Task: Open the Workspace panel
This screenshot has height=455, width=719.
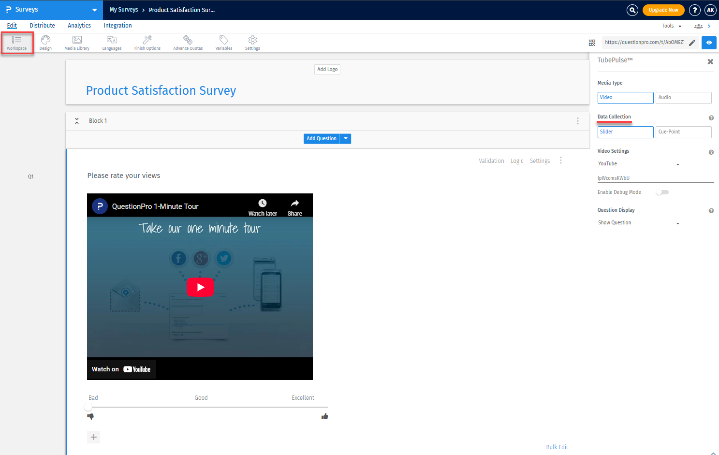Action: (x=17, y=43)
